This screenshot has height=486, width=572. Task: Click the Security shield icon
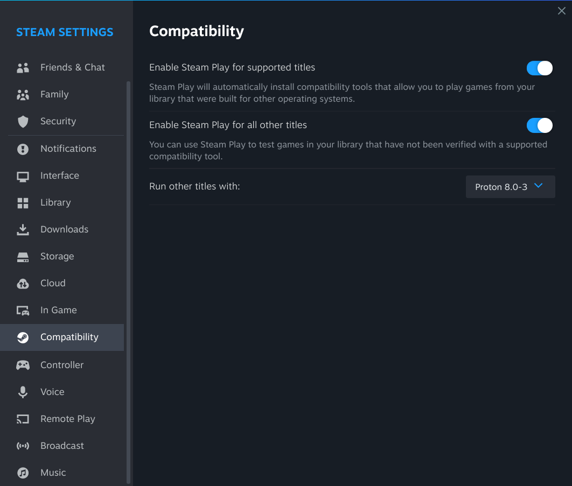coord(23,121)
